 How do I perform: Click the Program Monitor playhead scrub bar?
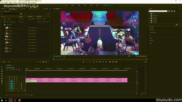100,60
